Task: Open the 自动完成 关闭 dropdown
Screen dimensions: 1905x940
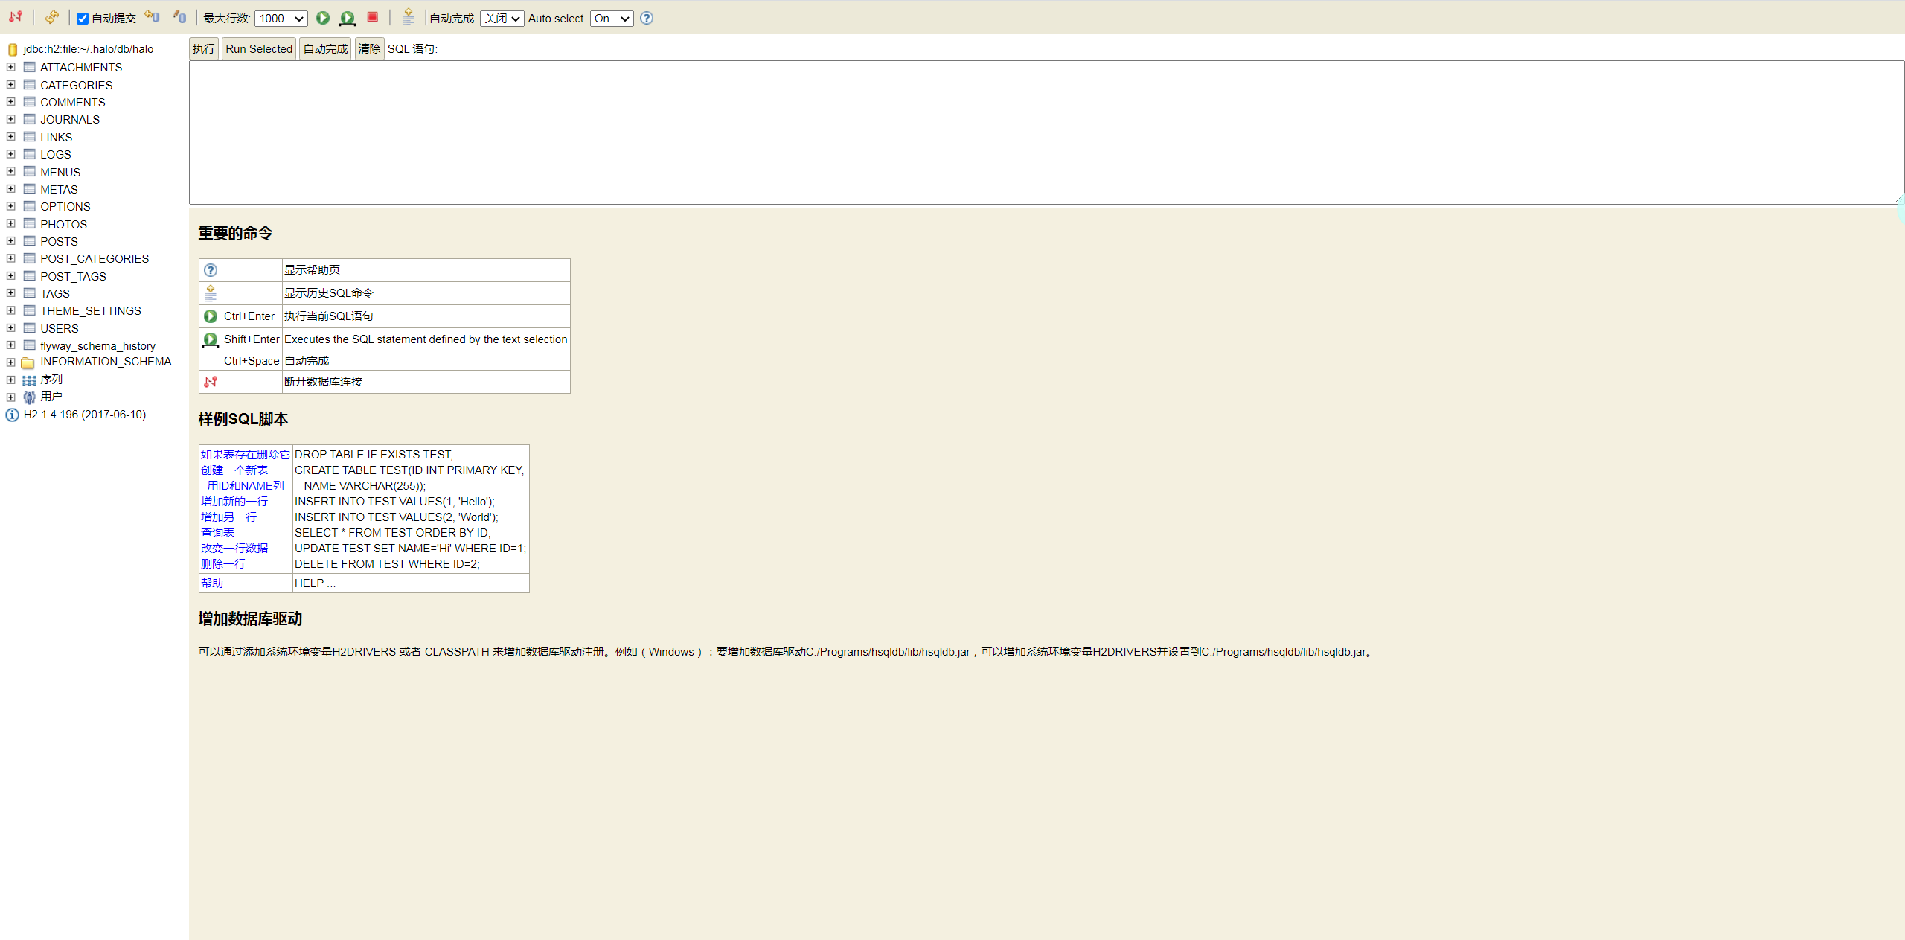Action: pos(502,19)
